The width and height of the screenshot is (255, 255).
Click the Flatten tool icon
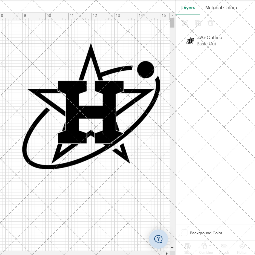click(242, 246)
